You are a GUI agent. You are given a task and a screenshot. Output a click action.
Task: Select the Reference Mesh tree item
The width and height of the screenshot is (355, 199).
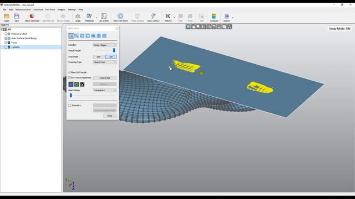[x=19, y=34]
